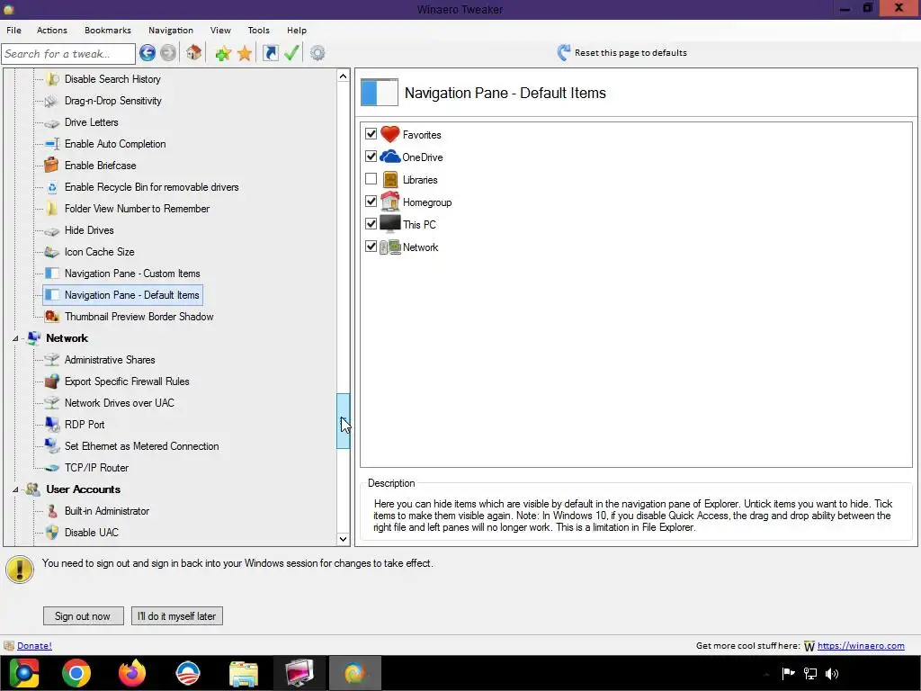Image resolution: width=921 pixels, height=691 pixels.
Task: Click the tree scrollbar down arrow
Action: pos(343,539)
